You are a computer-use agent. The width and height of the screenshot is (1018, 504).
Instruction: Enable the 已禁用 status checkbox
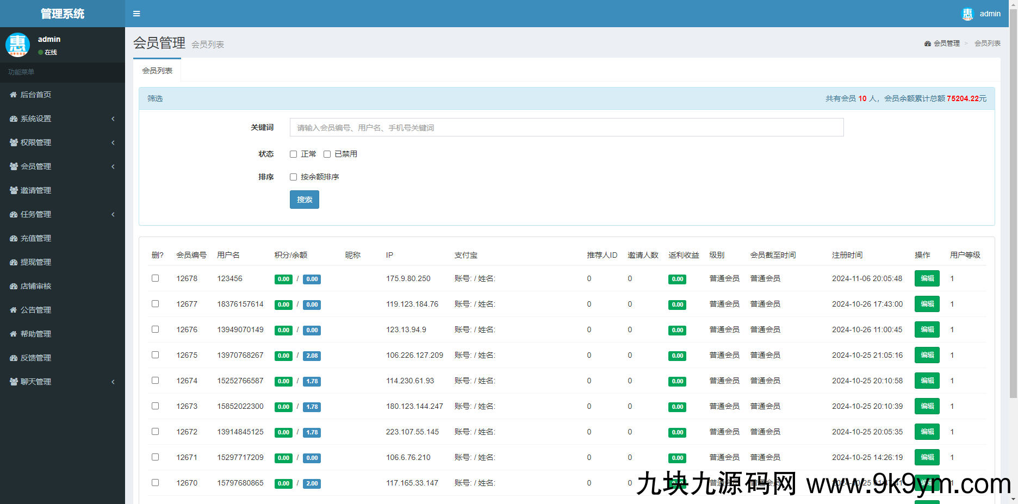point(327,154)
